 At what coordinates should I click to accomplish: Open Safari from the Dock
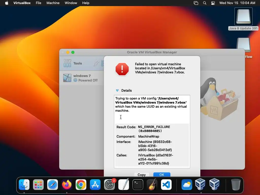pyautogui.click(x=53, y=185)
